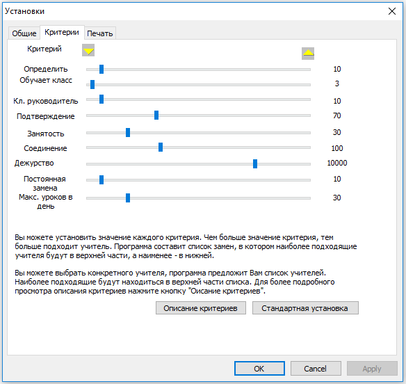Close the Установки dialog window
This screenshot has height=384, width=406.
point(392,11)
